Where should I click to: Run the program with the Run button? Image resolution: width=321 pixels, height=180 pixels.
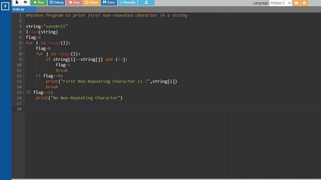click(x=39, y=2)
